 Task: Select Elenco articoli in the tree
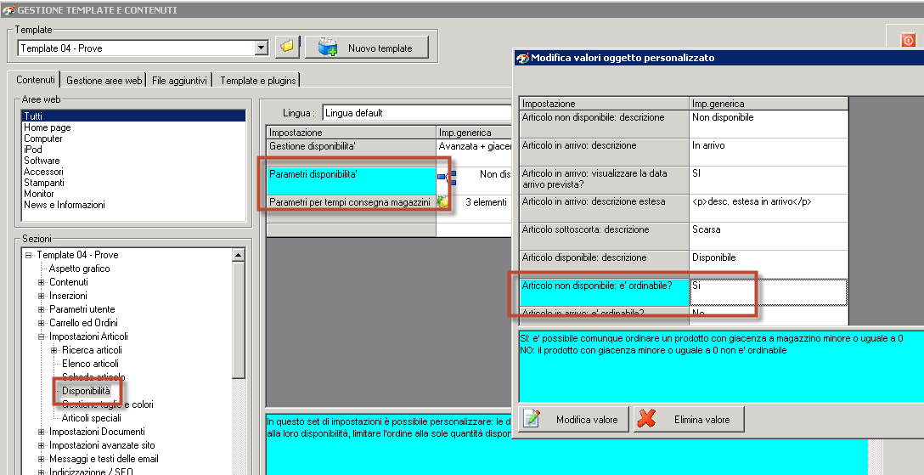click(x=90, y=364)
